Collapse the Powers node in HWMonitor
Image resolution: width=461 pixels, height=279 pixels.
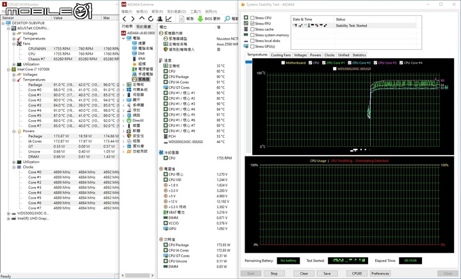[14, 131]
